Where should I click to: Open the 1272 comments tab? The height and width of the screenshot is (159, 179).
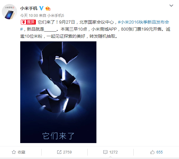tap(110, 152)
